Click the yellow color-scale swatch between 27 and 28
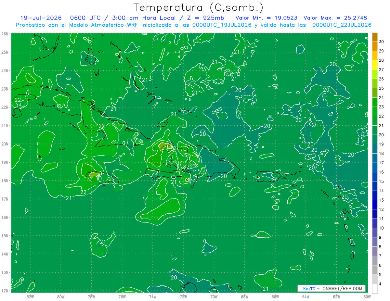Image resolution: width=390 pixels, height=301 pixels. click(x=375, y=65)
